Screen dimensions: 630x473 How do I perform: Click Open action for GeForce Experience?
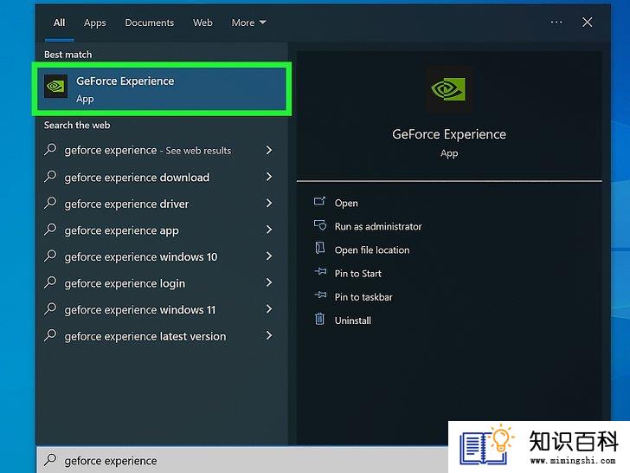click(x=346, y=203)
